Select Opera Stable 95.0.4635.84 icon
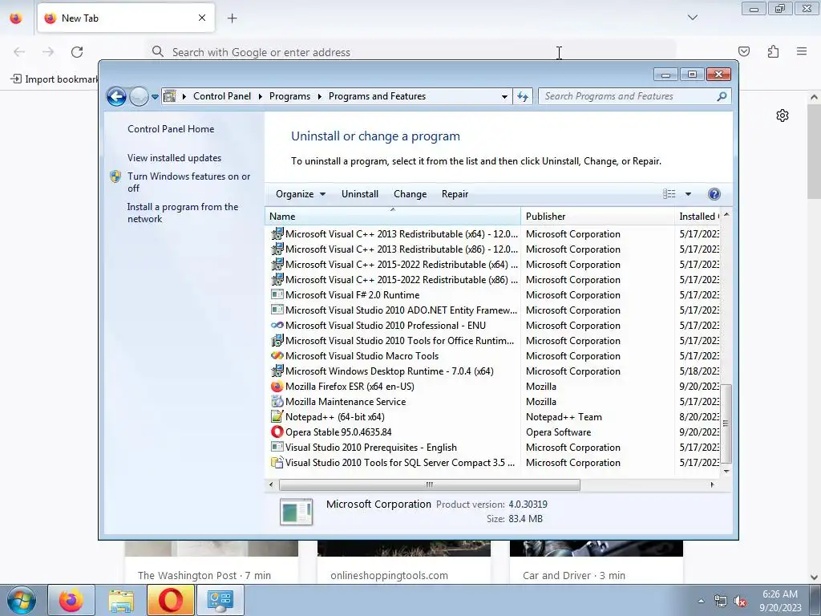This screenshot has width=821, height=616. (277, 432)
